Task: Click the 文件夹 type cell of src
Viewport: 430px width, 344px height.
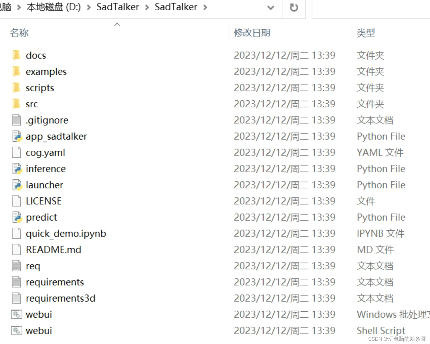Action: click(x=370, y=104)
